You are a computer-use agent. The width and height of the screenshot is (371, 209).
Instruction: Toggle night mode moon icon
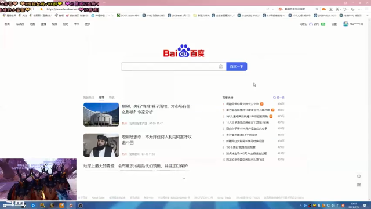352,9
